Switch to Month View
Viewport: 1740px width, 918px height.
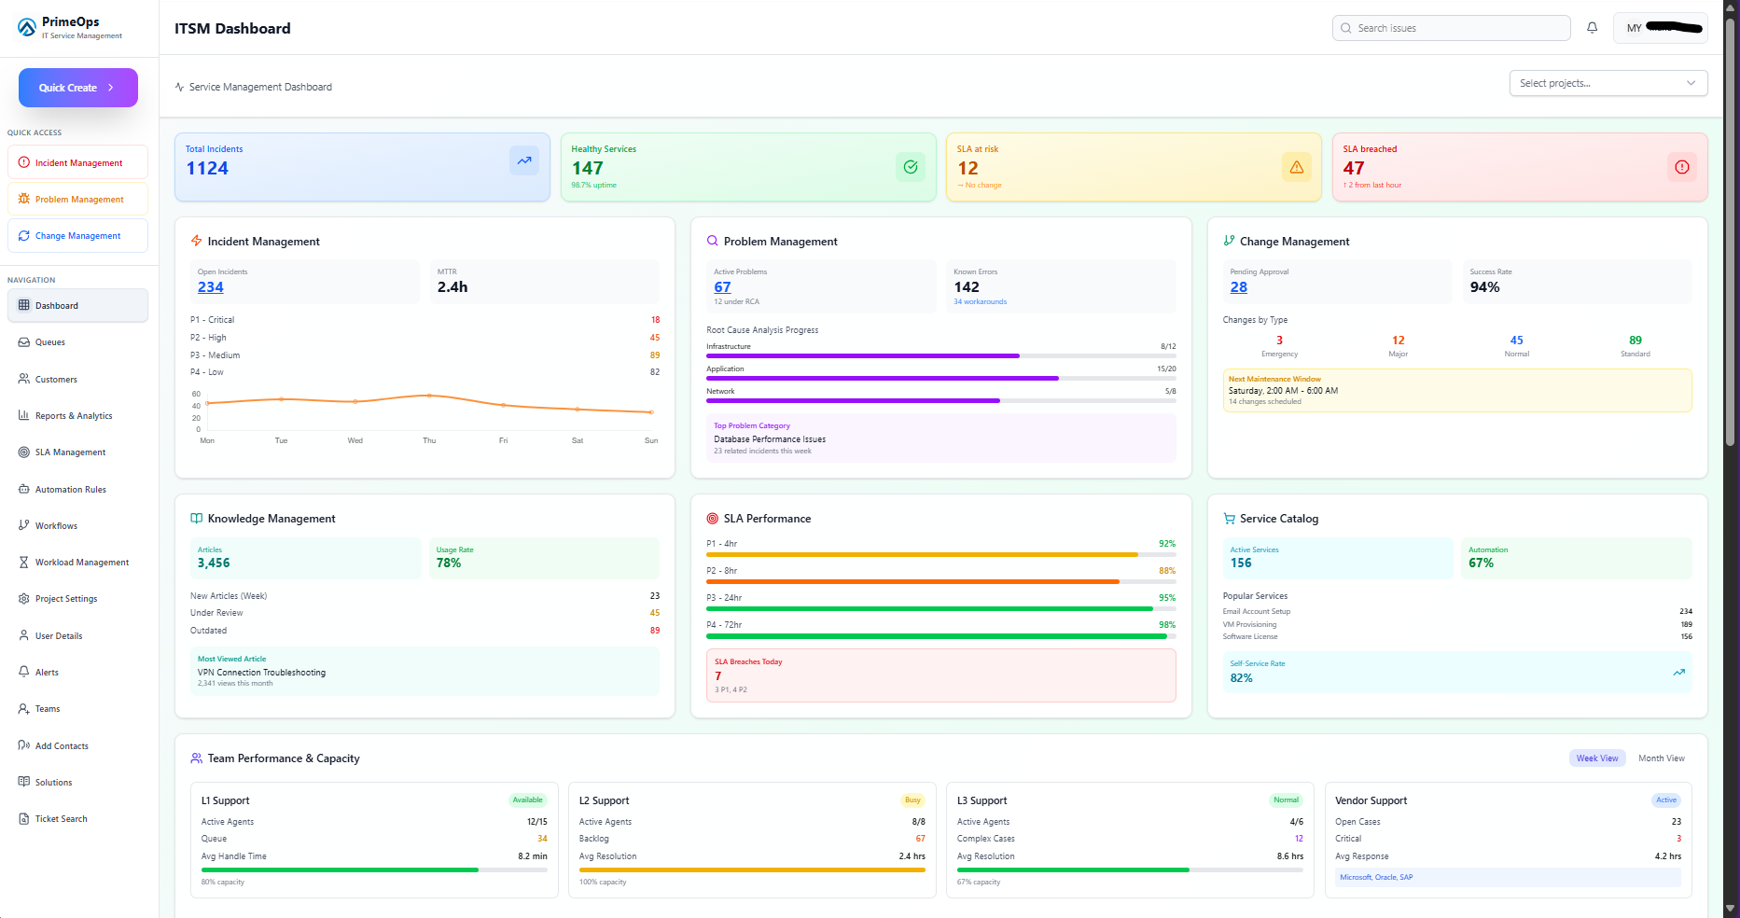1662,758
